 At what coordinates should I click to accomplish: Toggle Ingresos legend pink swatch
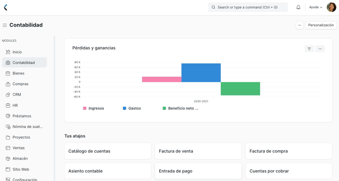point(85,108)
